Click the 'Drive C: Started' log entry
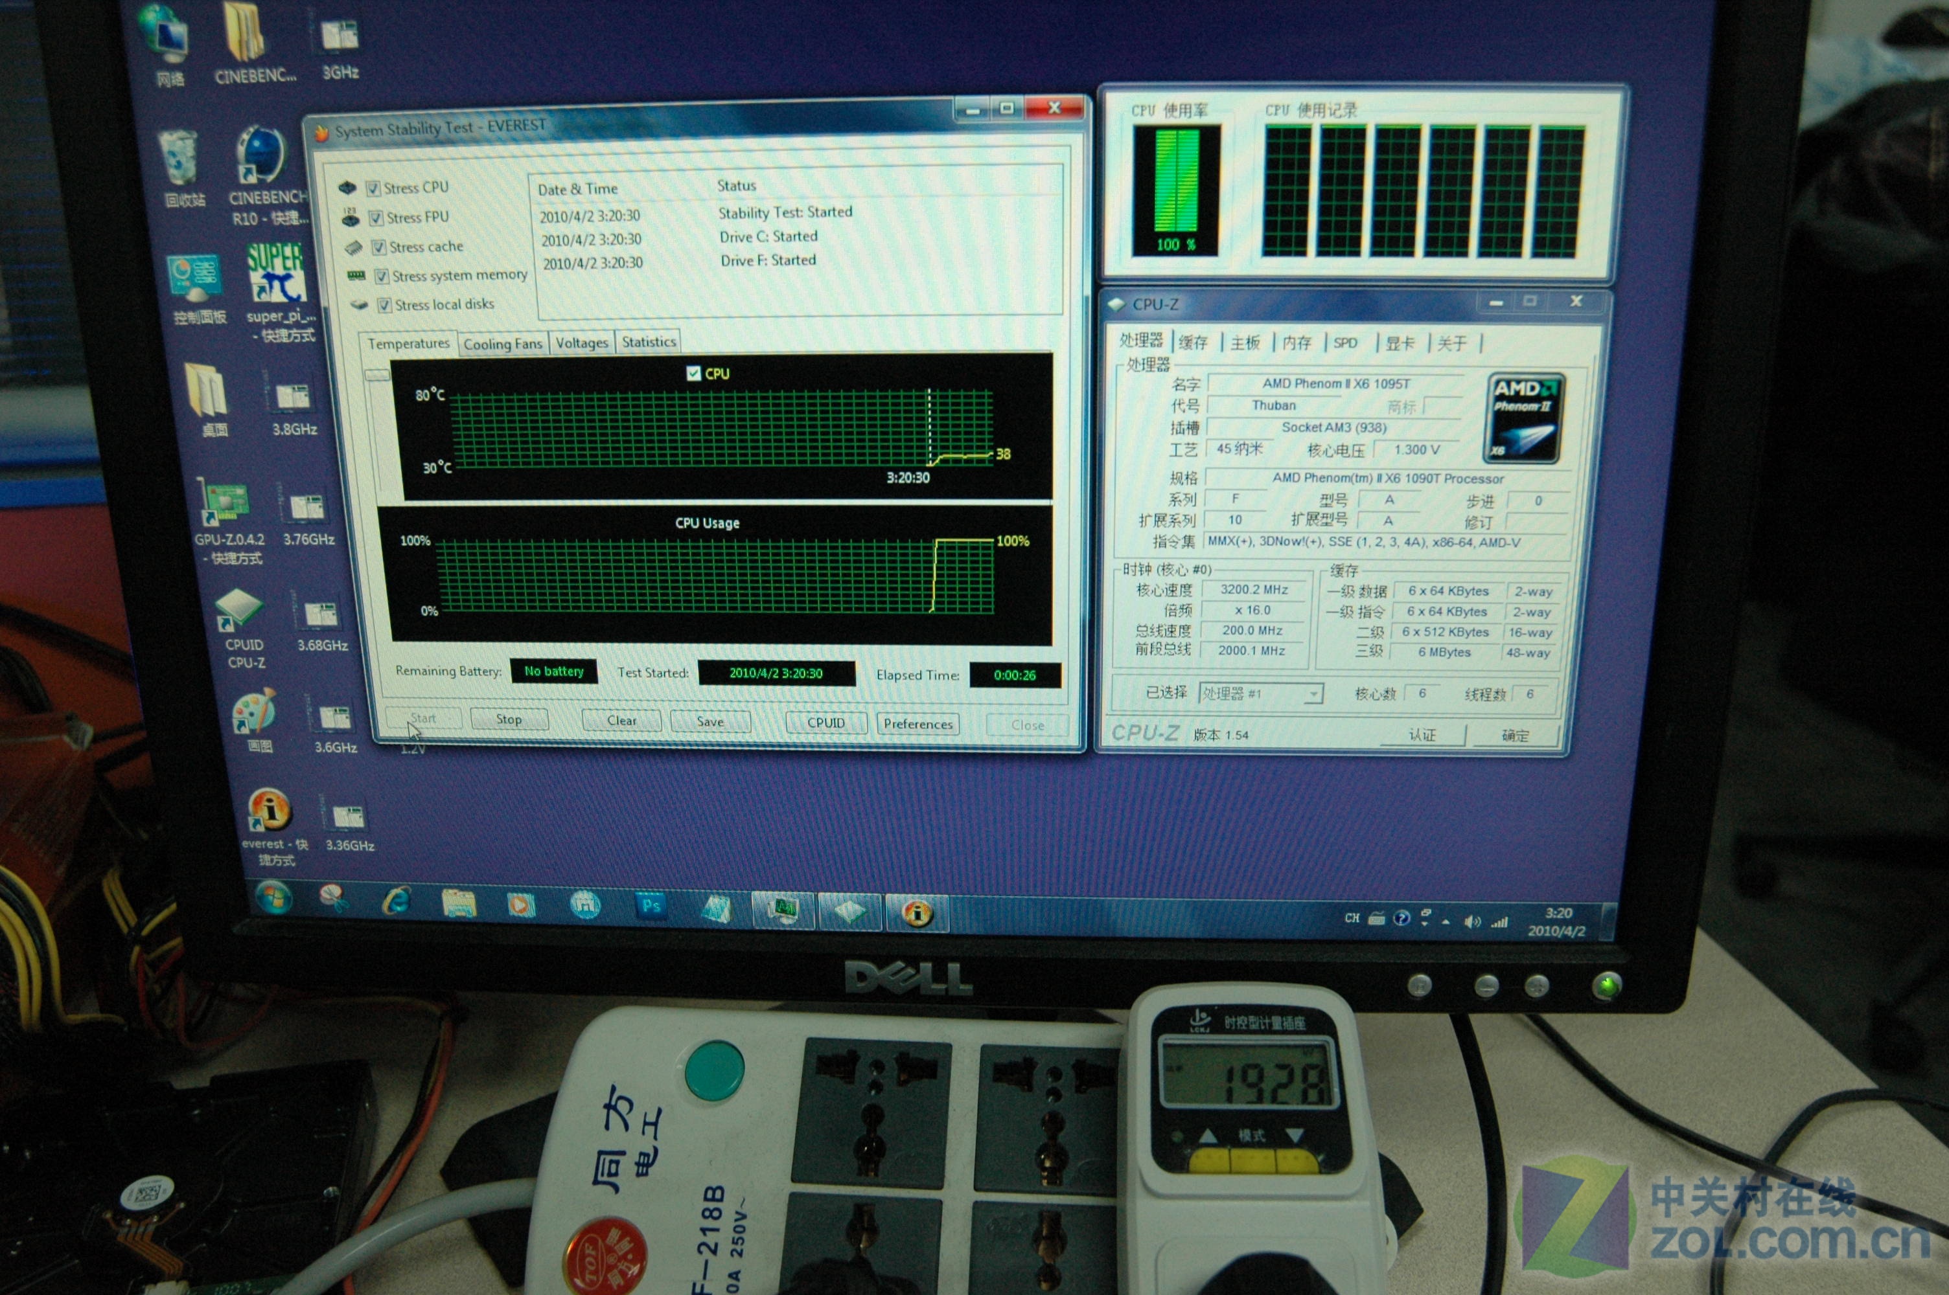Screen dimensions: 1949x1295 (768, 236)
